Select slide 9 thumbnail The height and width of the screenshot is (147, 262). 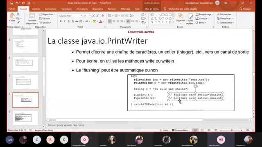pyautogui.click(x=25, y=118)
